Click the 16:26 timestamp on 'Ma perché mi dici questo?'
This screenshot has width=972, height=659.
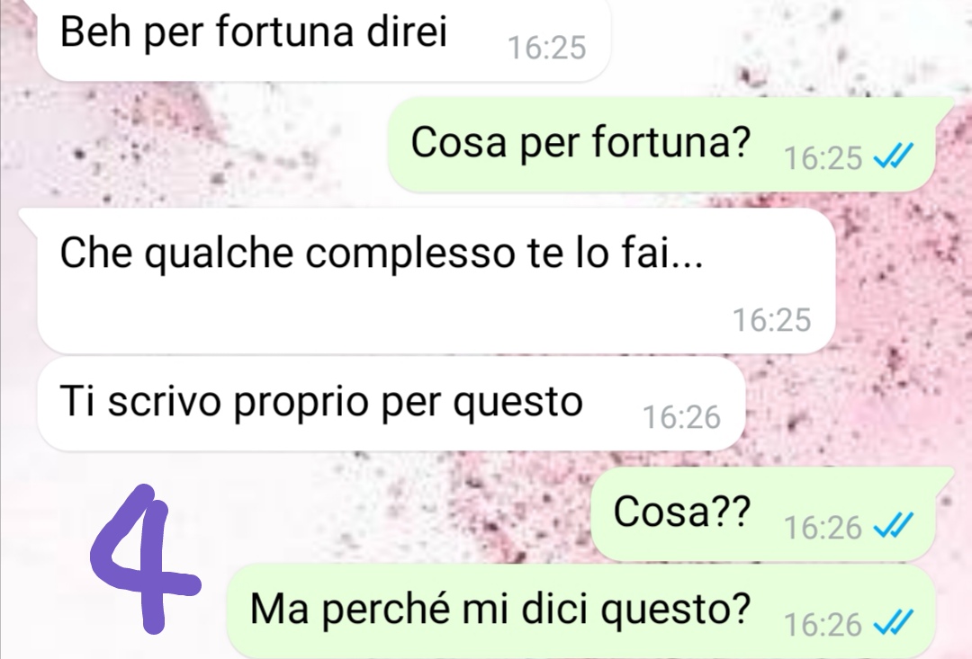tap(823, 624)
